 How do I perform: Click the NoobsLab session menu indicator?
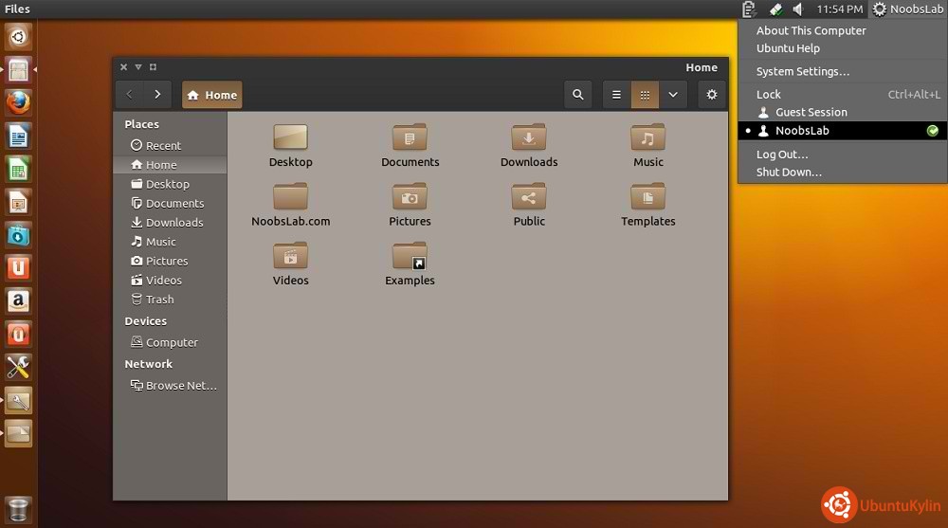tap(907, 9)
